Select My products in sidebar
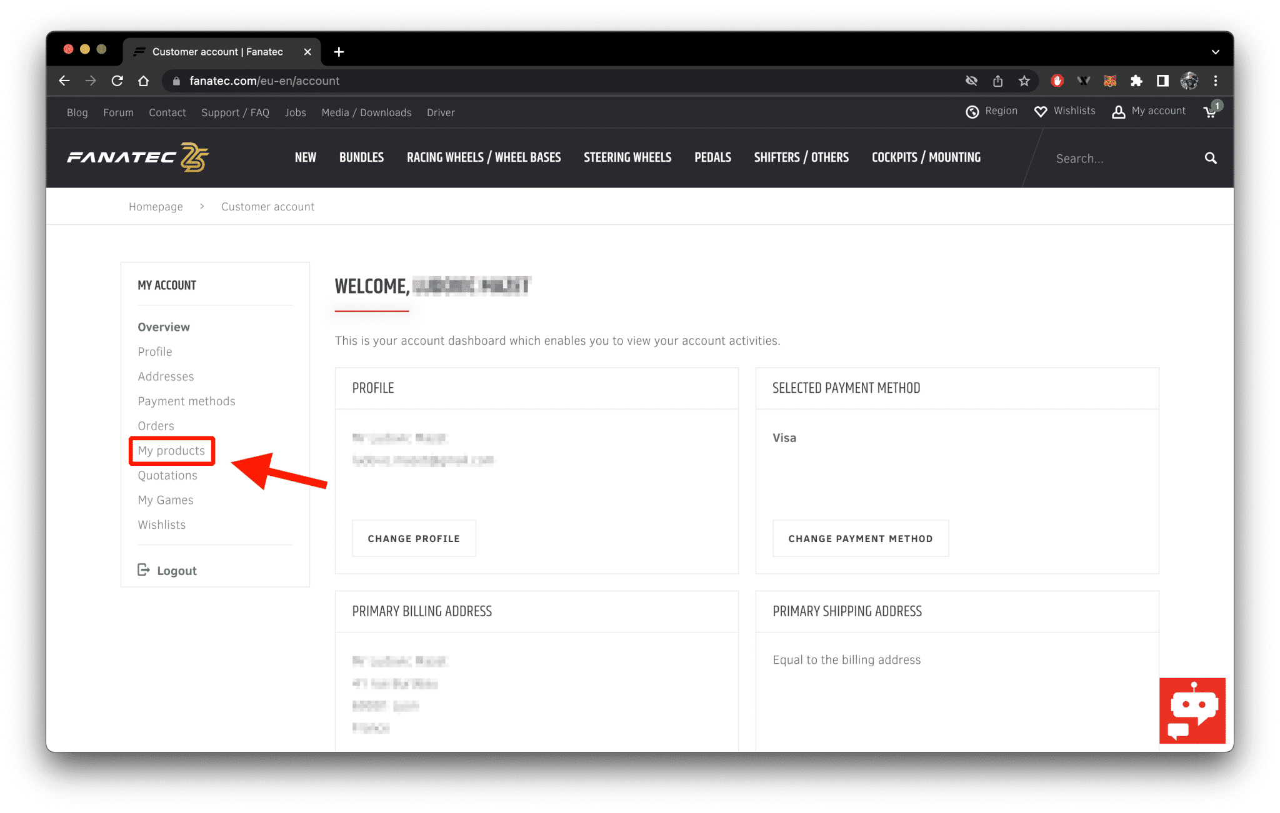1280x813 pixels. tap(171, 451)
